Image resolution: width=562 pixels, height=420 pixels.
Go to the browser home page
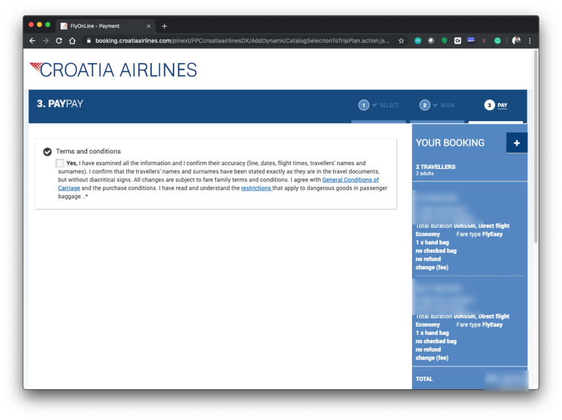tap(72, 41)
